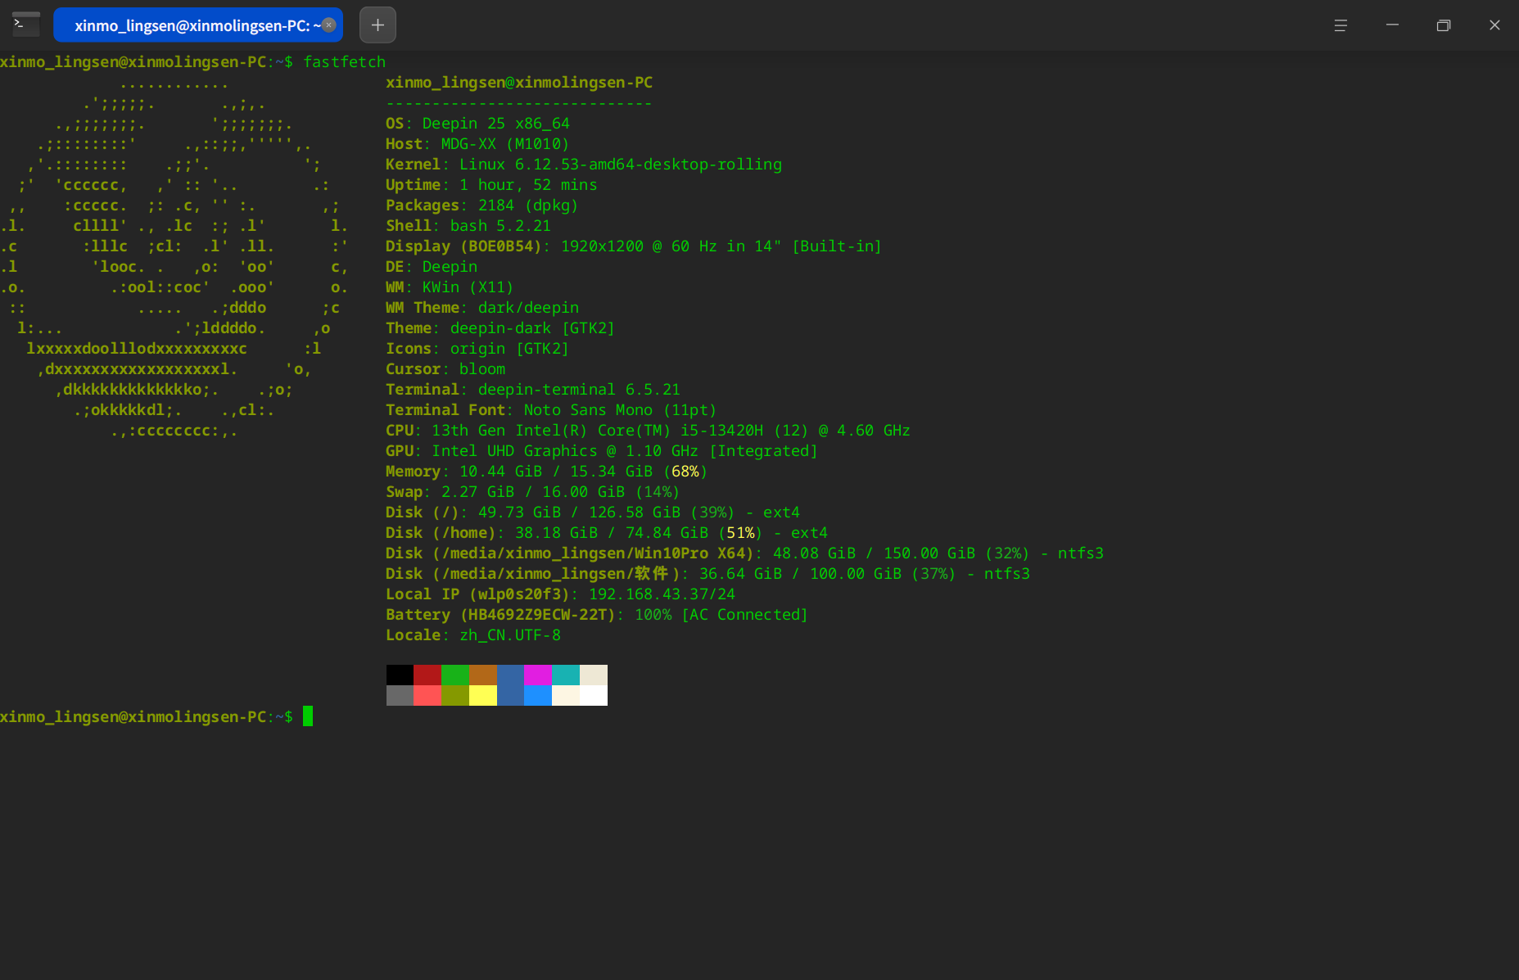Close the xinmo_lingsen terminal tab

[x=329, y=25]
